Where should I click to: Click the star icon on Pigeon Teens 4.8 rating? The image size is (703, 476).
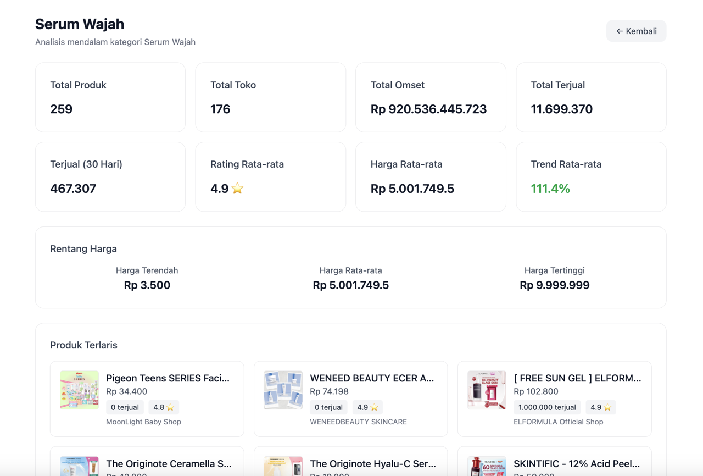pos(170,407)
